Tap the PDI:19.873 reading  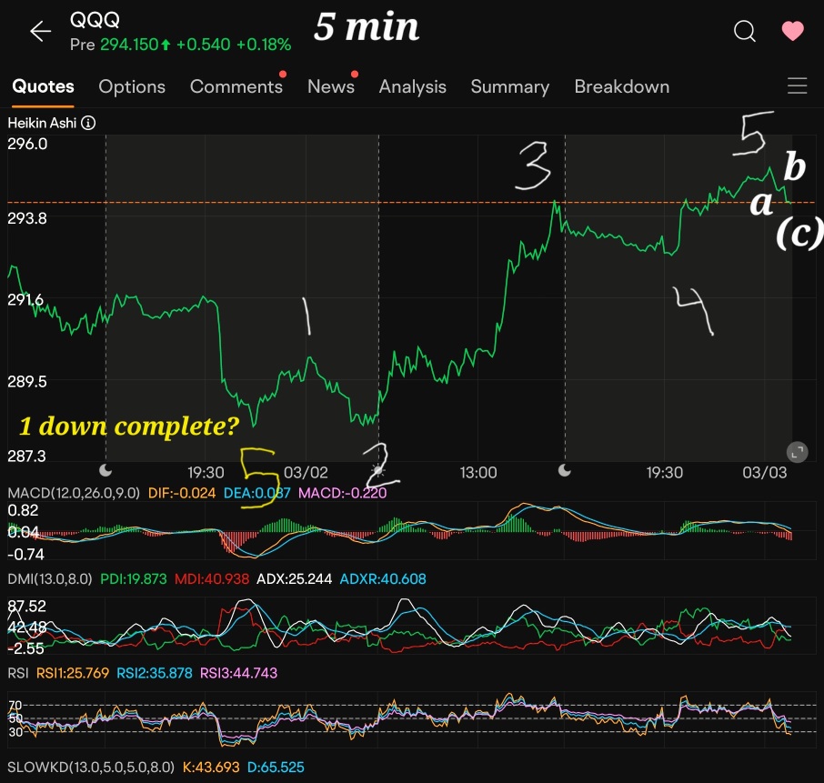pos(134,579)
